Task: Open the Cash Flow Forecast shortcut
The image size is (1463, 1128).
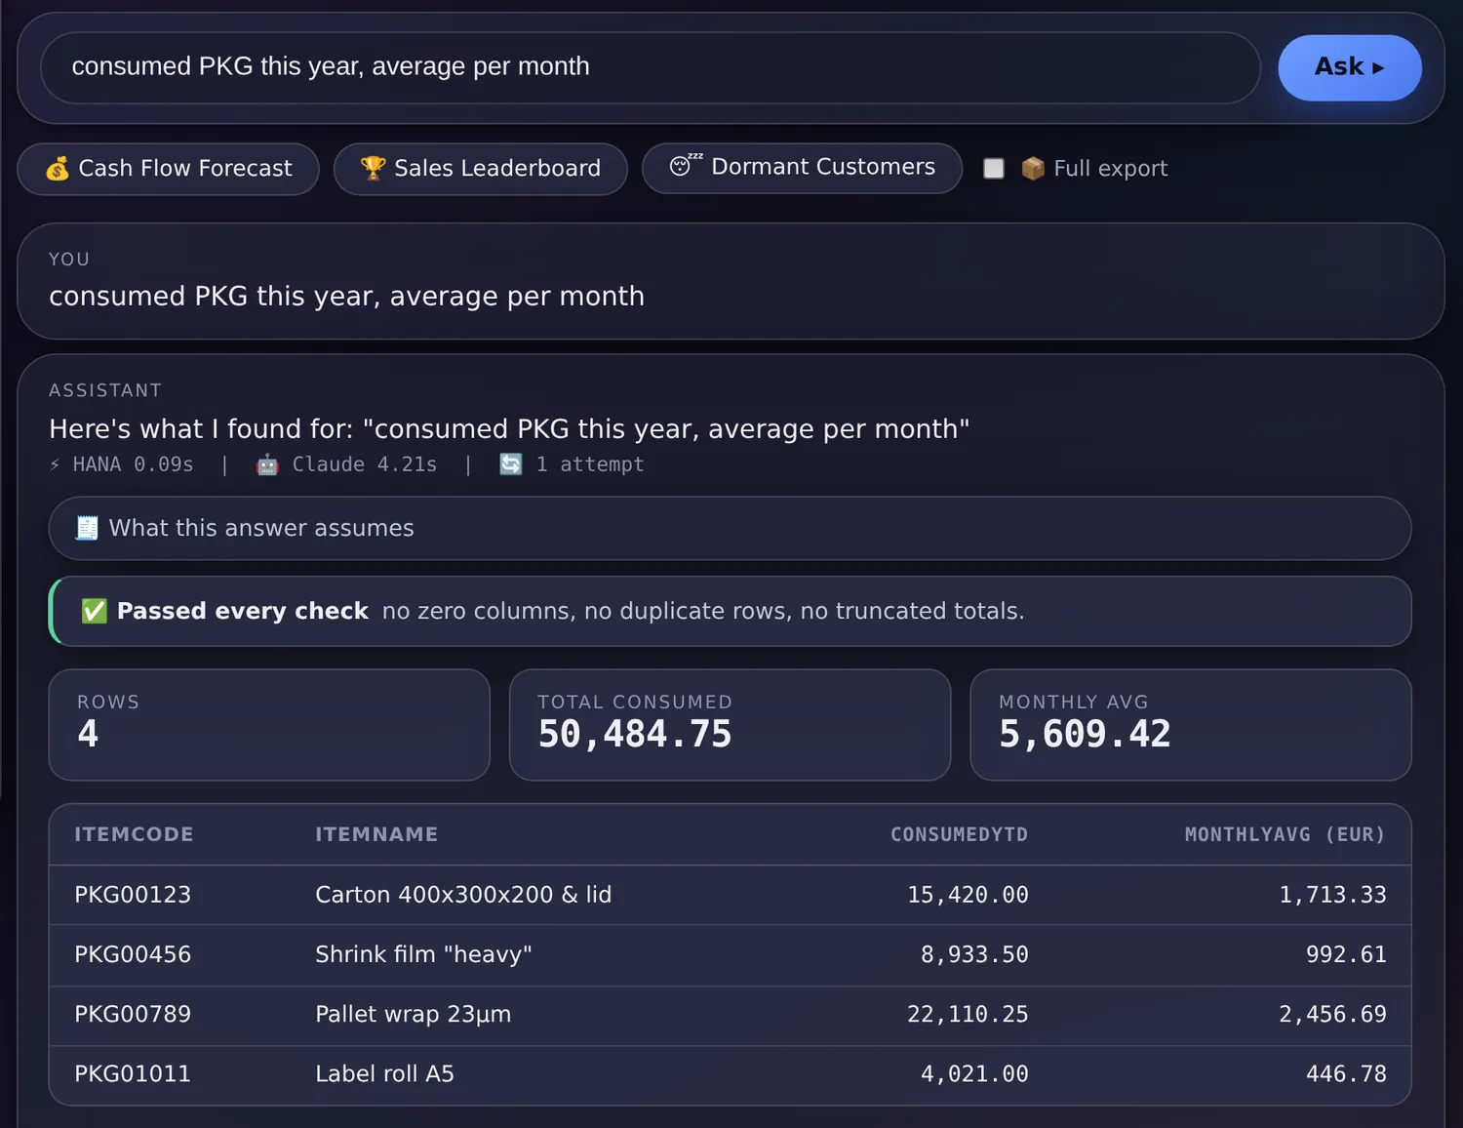Action: pos(169,169)
